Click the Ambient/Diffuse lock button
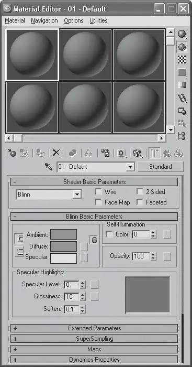Viewport: 192px width, 367px height. [x=94, y=240]
